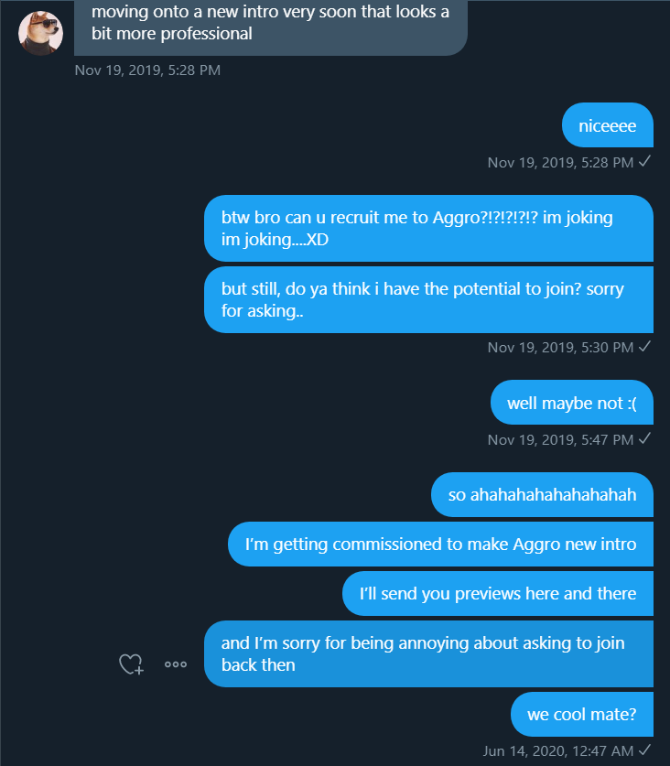Screen dimensions: 670x766
Task: Click the Jun 14, 2020, 12:47 AM timestamp
Action: pyautogui.click(x=558, y=750)
